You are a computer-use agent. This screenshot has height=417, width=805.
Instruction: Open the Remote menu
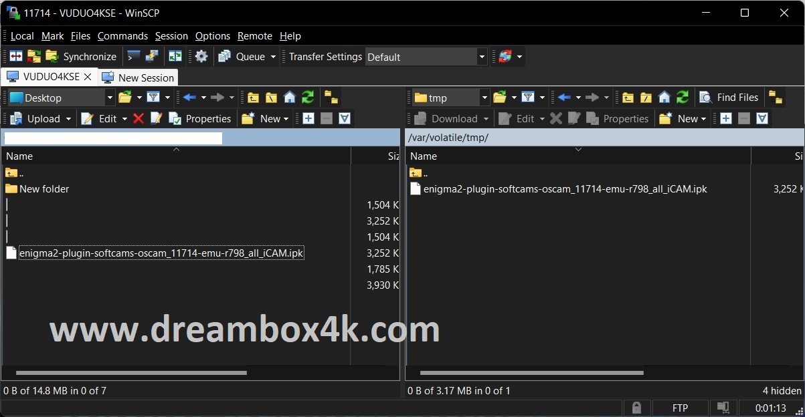coord(255,36)
